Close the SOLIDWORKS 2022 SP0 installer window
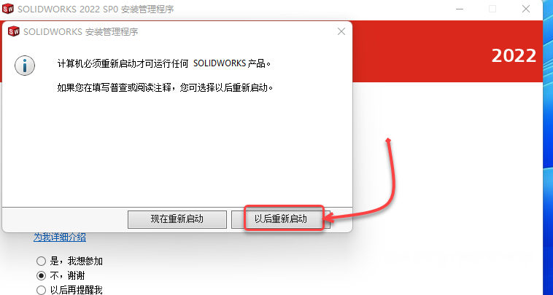 [525, 9]
